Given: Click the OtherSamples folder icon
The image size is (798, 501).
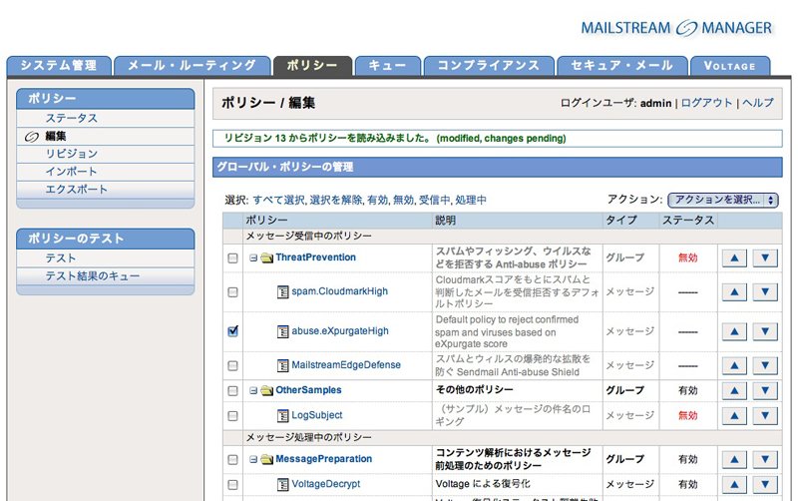Looking at the screenshot, I should tap(266, 390).
